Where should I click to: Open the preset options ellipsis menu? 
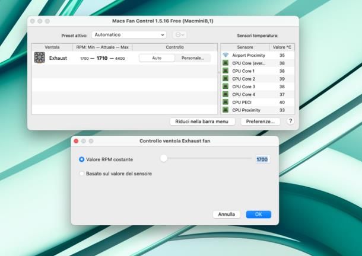tap(180, 35)
